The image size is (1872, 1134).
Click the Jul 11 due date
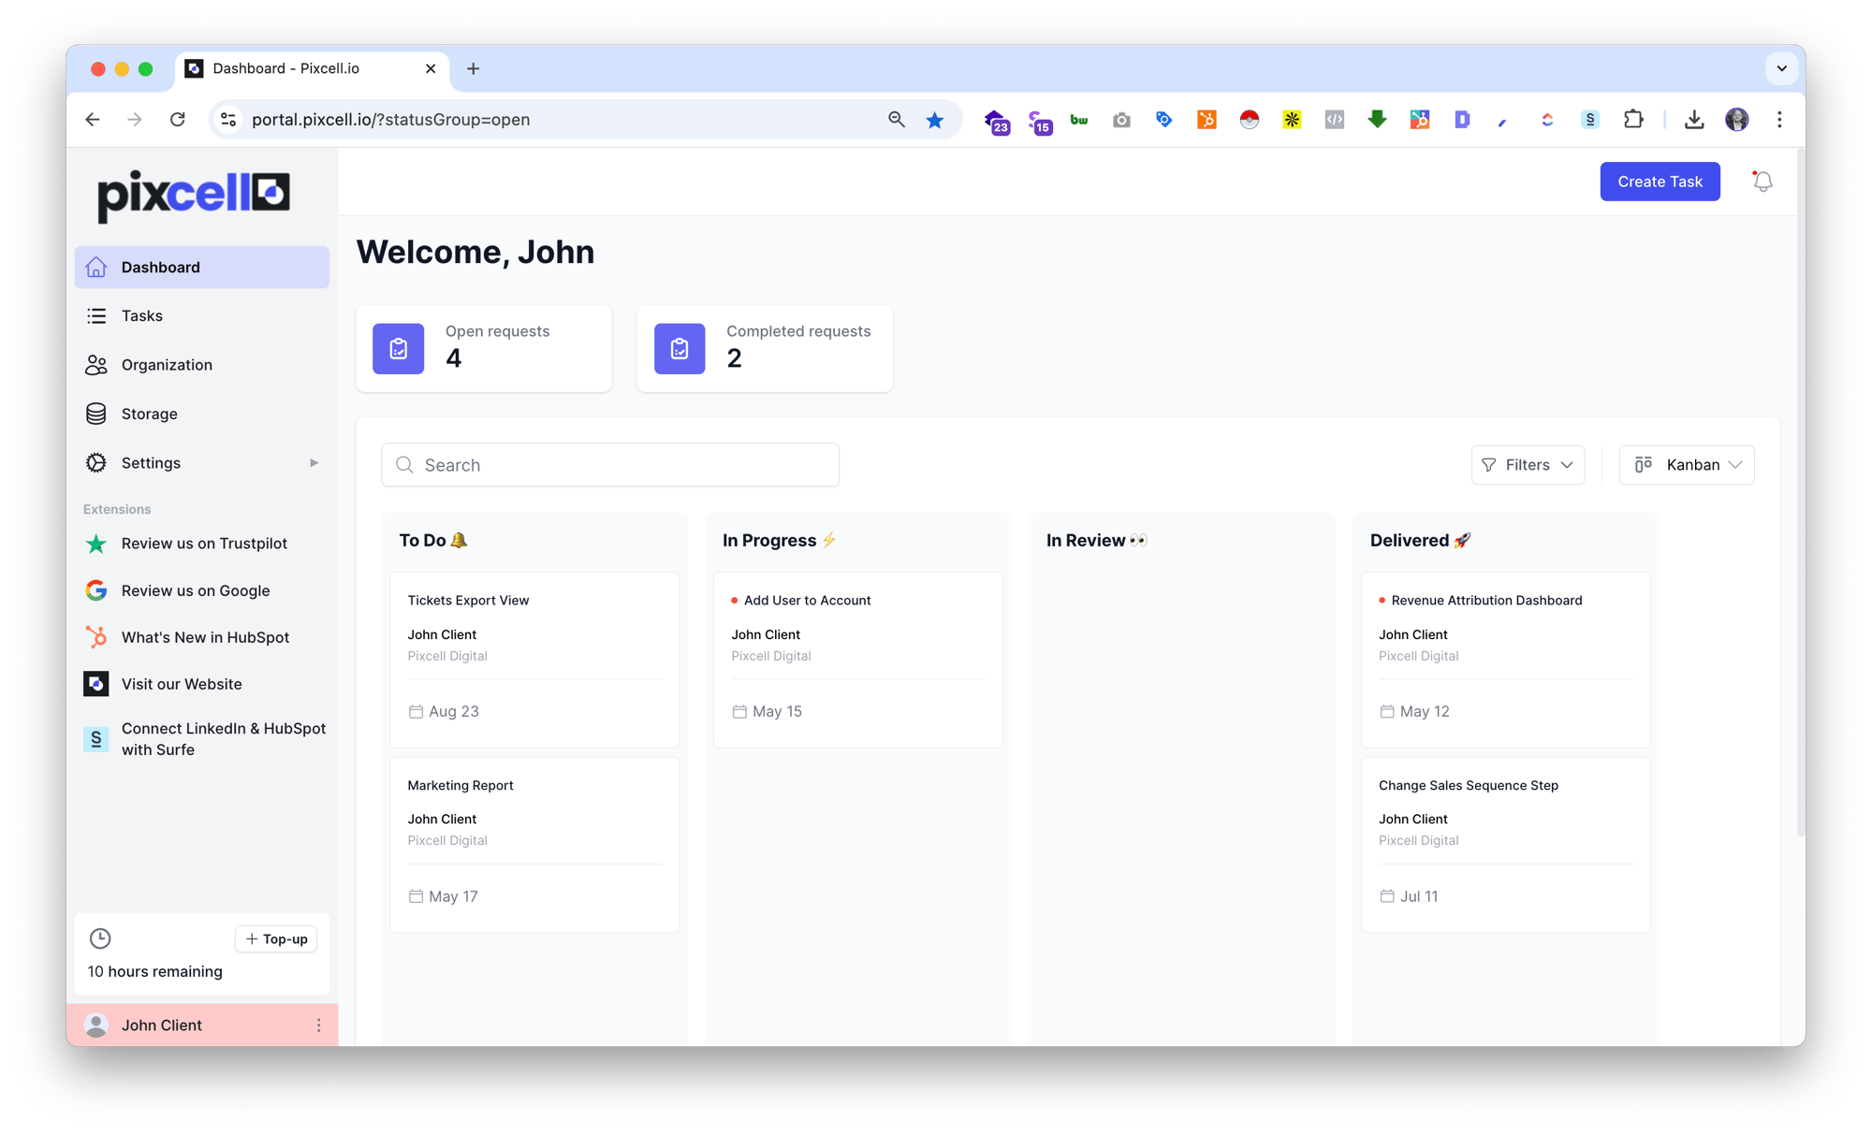click(1409, 896)
